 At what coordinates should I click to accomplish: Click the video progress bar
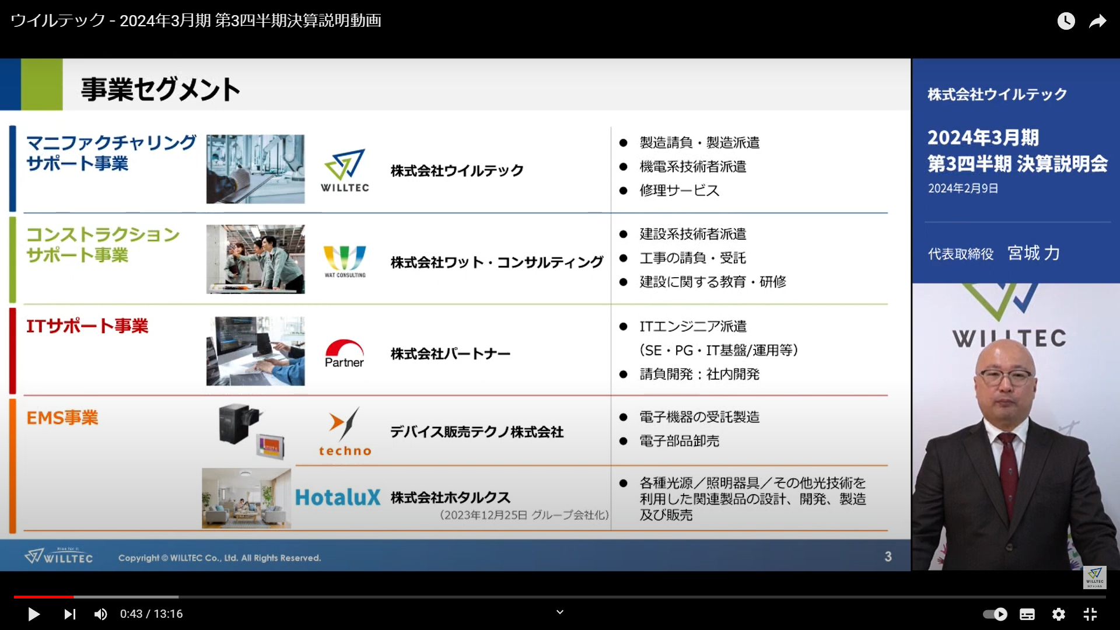560,597
